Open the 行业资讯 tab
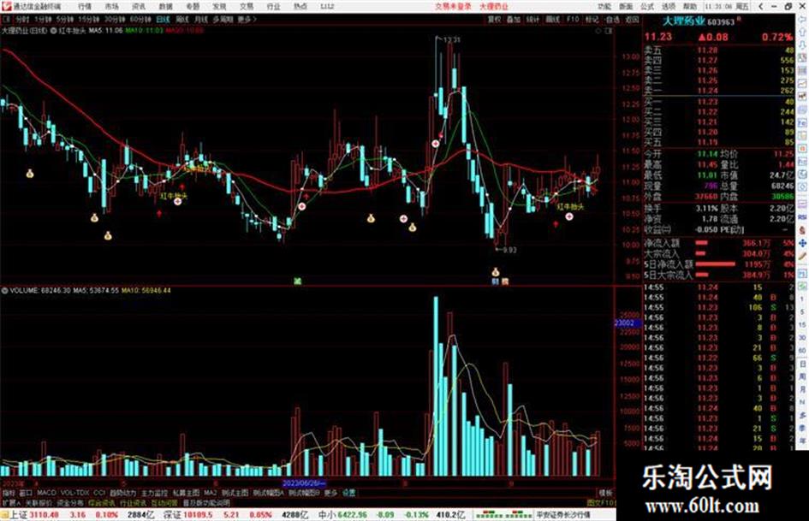 (x=133, y=502)
